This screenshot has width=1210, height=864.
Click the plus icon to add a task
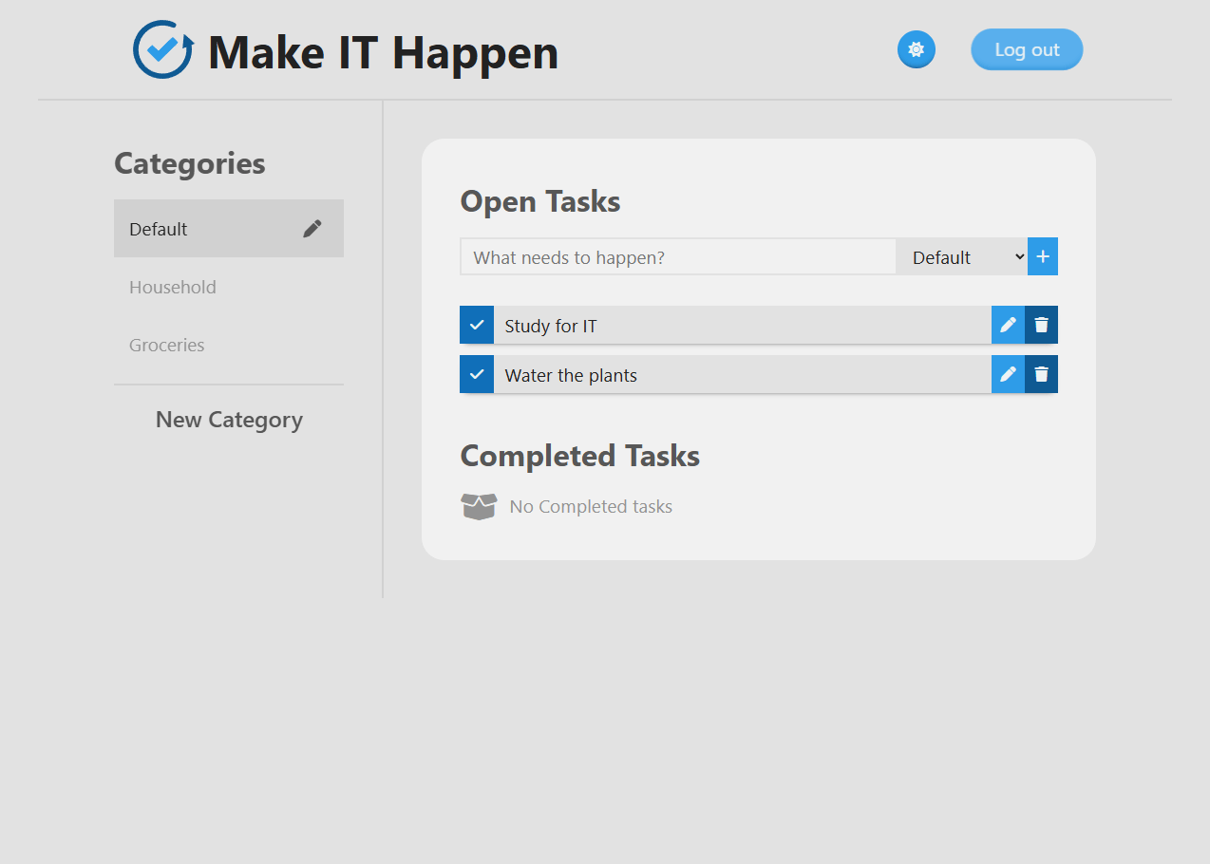(x=1042, y=255)
